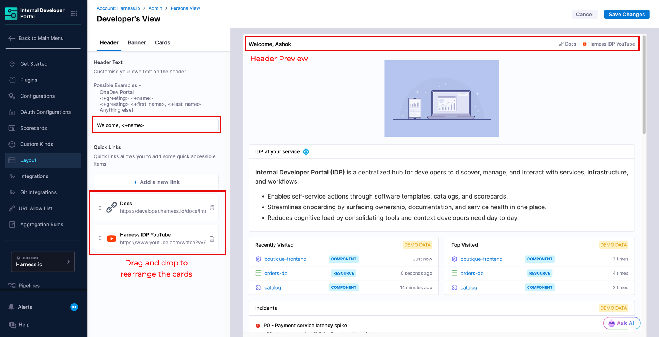
Task: Click the Save Changes button
Action: click(x=627, y=14)
